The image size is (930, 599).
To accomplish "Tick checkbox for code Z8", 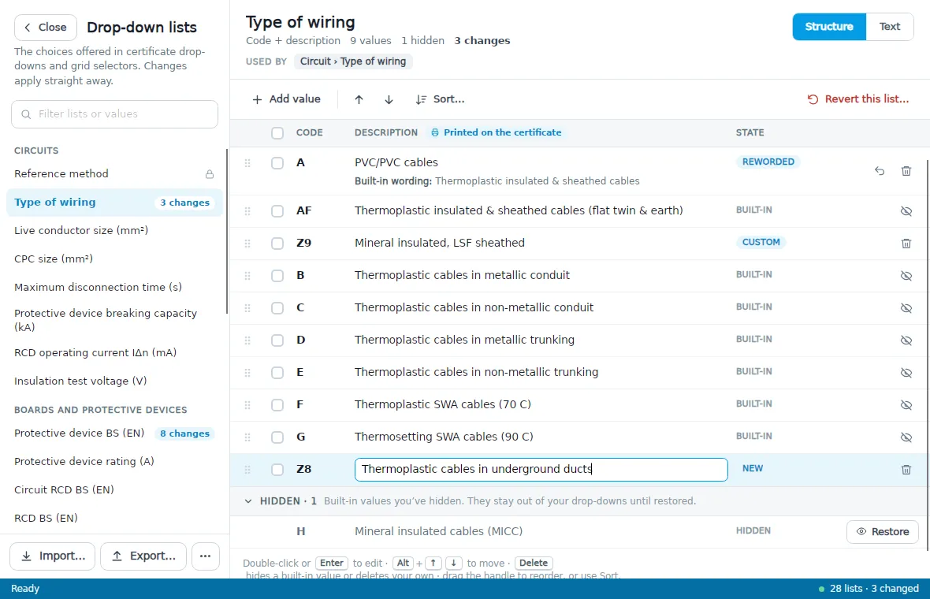I will (x=277, y=470).
